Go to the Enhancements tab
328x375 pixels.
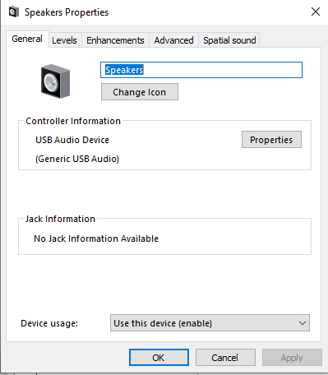click(115, 40)
